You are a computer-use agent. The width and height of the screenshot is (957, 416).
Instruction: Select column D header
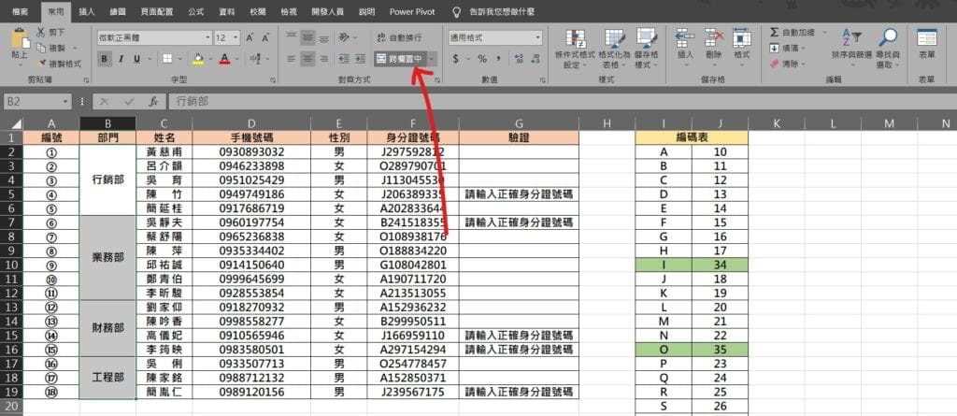point(250,123)
